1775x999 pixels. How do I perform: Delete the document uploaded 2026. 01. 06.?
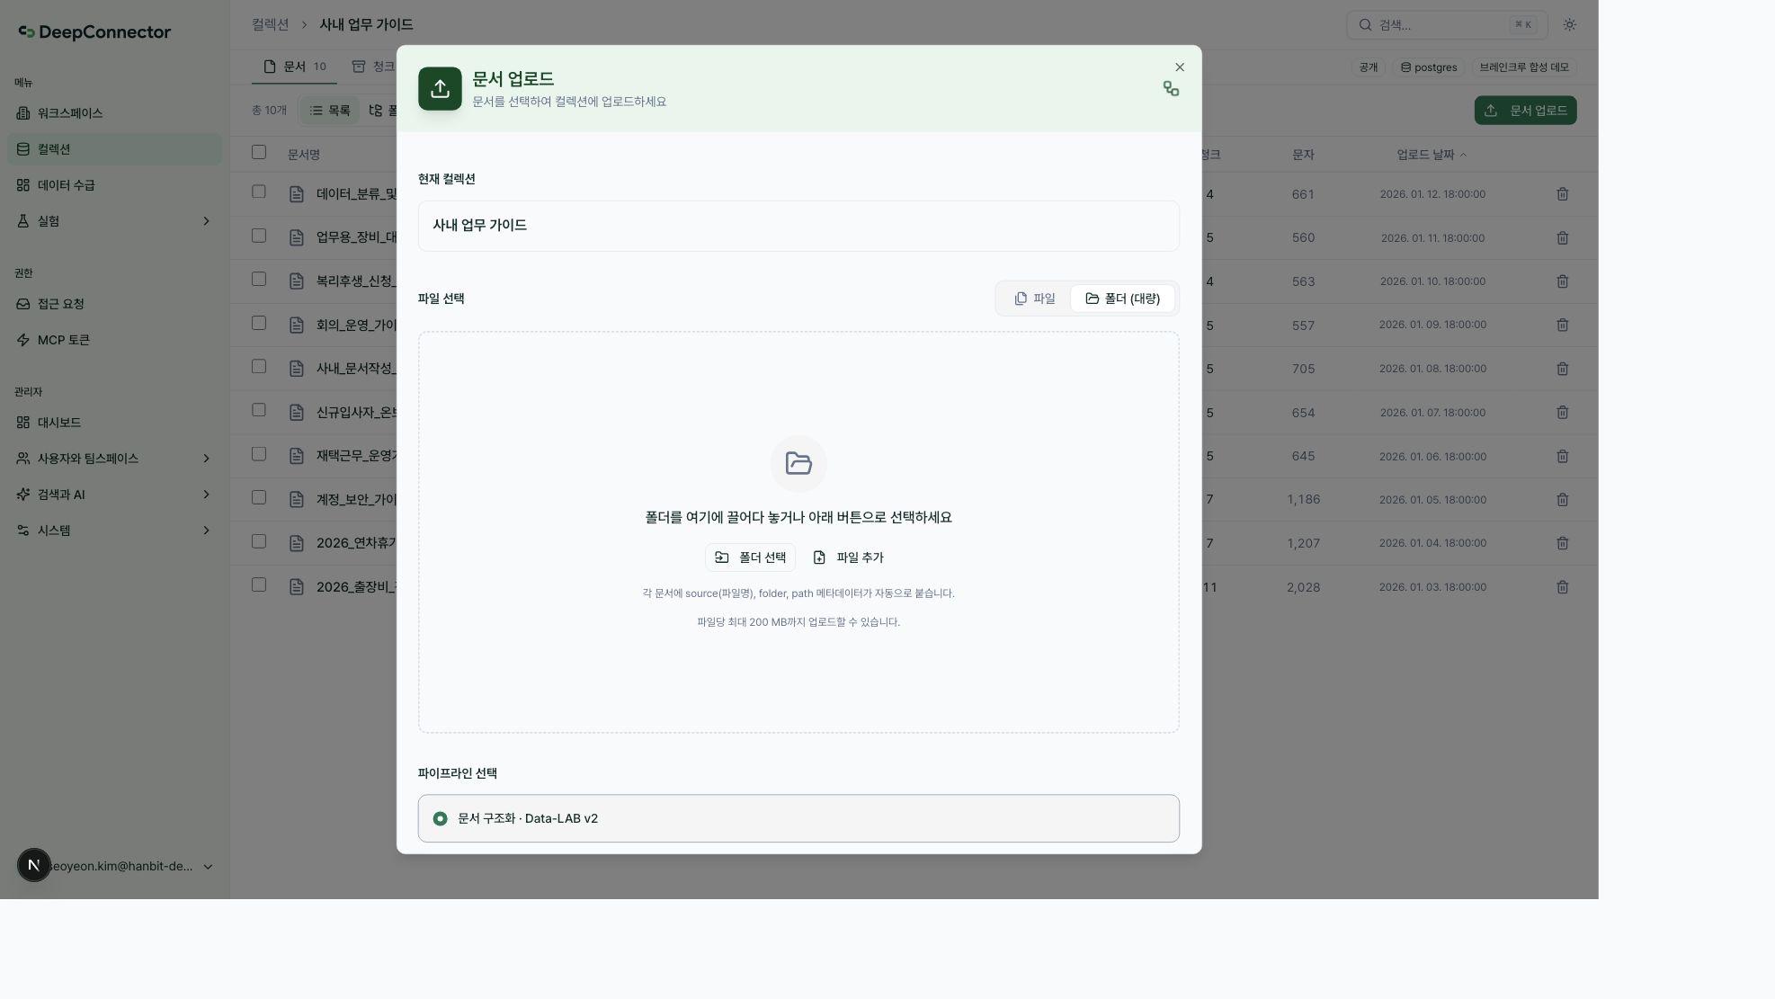[x=1562, y=457]
